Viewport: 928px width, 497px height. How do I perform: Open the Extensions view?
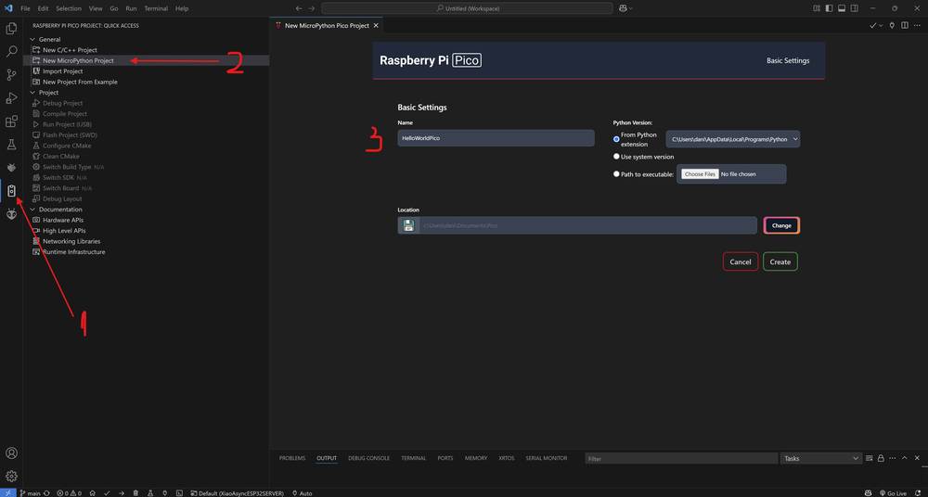(x=11, y=121)
